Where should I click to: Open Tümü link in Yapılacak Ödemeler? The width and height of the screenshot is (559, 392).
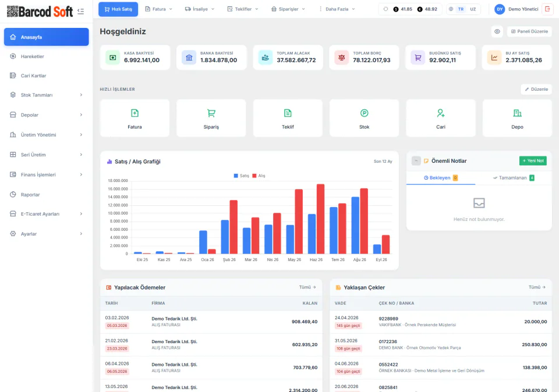(x=307, y=287)
